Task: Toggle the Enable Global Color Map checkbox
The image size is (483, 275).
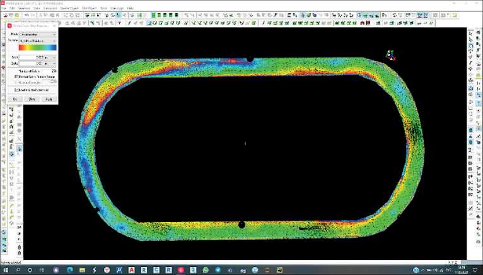Action: 16,89
